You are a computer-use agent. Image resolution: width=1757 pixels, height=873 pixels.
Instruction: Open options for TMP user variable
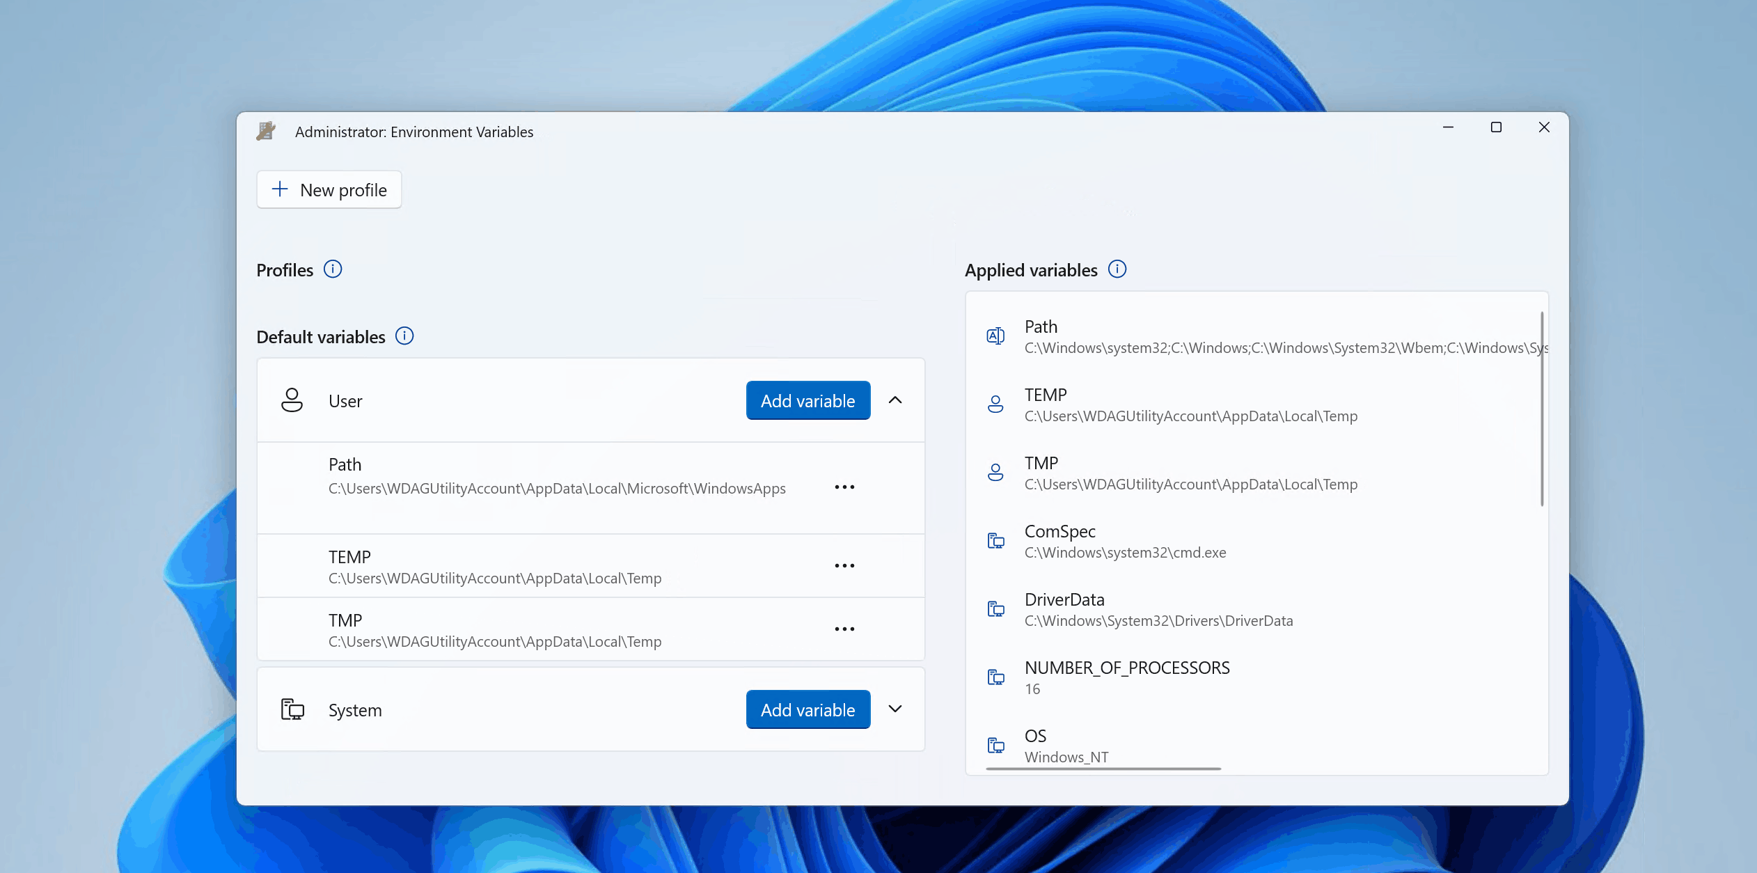click(x=845, y=627)
